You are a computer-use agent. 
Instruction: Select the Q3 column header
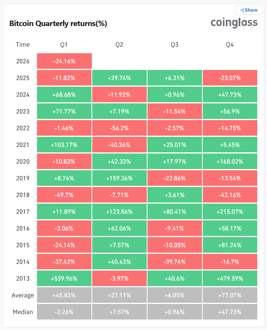174,45
